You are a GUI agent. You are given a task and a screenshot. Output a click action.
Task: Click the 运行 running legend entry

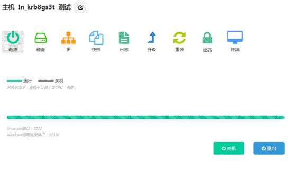pos(20,81)
